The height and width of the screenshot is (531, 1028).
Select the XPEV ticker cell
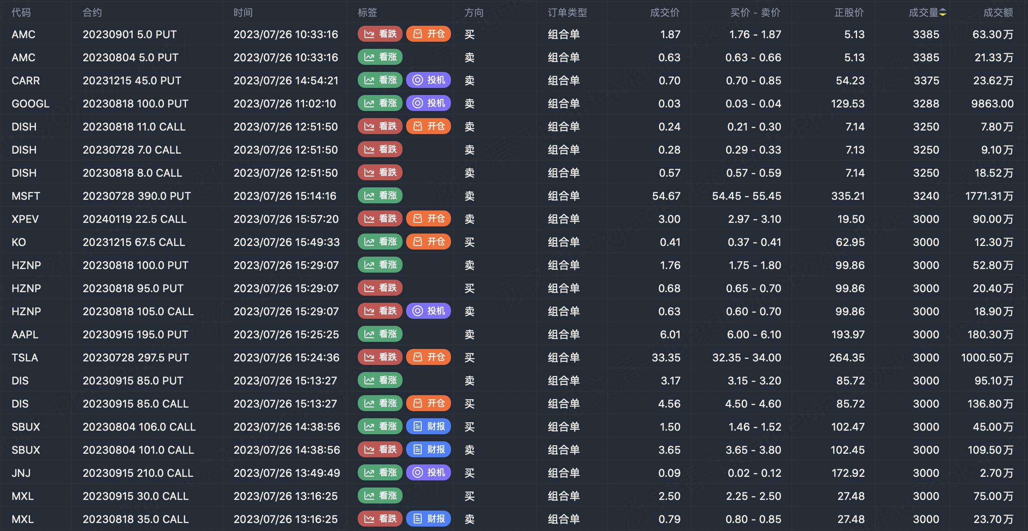25,219
